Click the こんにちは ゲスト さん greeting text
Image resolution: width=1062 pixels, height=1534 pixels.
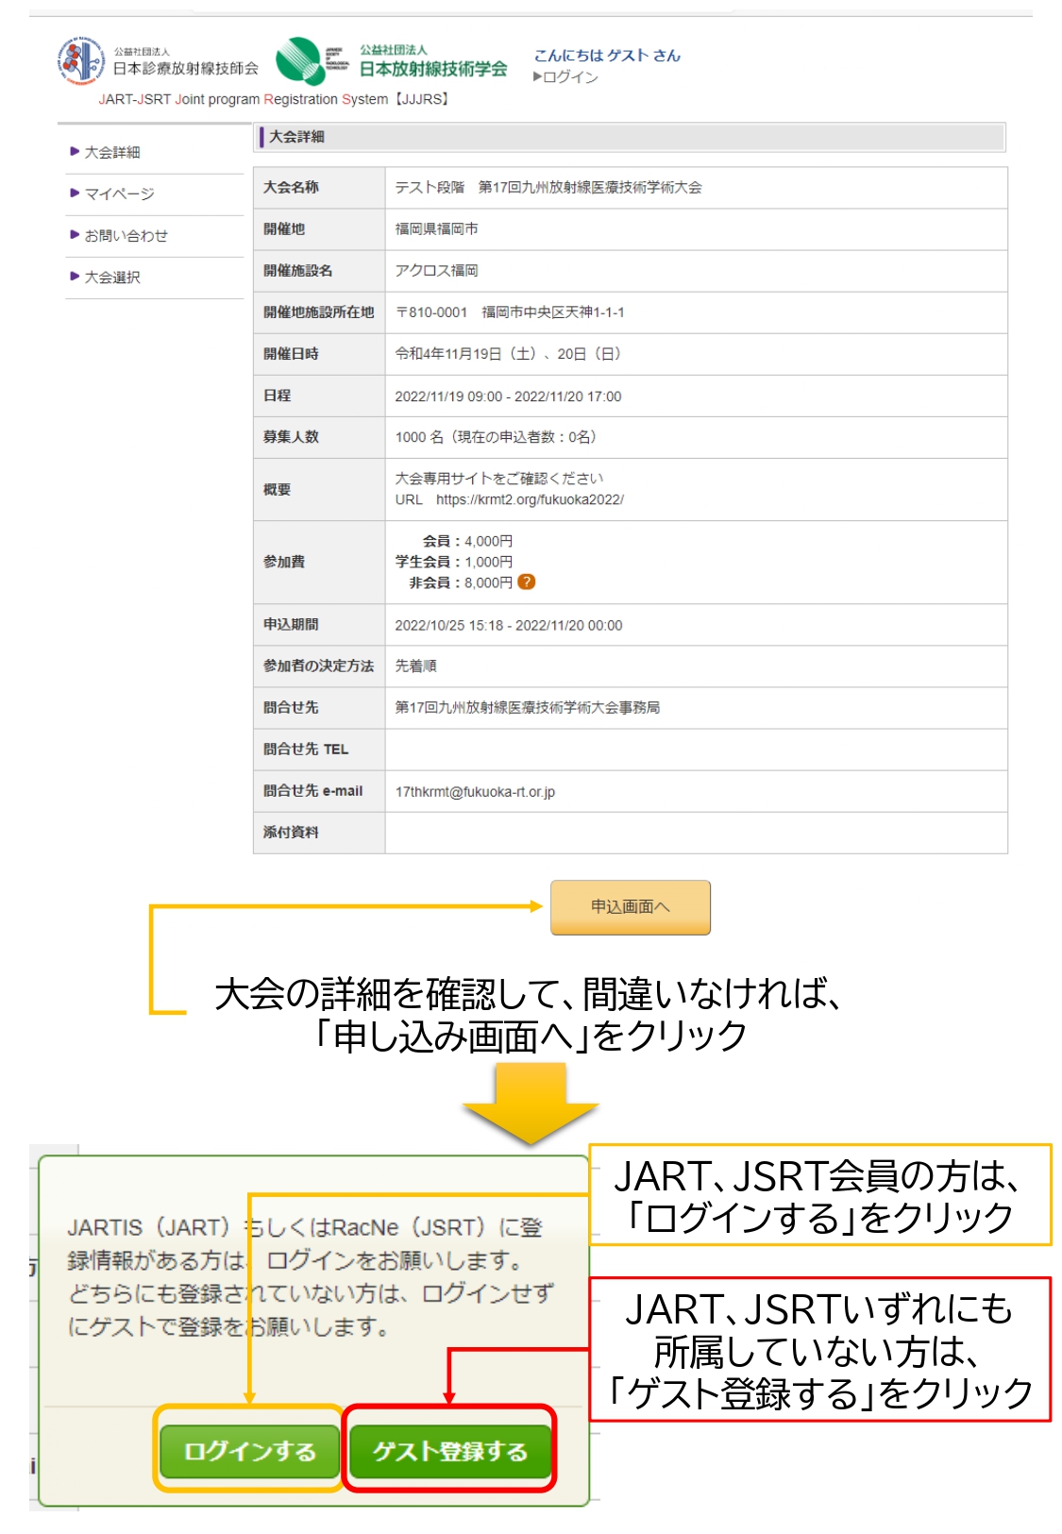coord(607,56)
